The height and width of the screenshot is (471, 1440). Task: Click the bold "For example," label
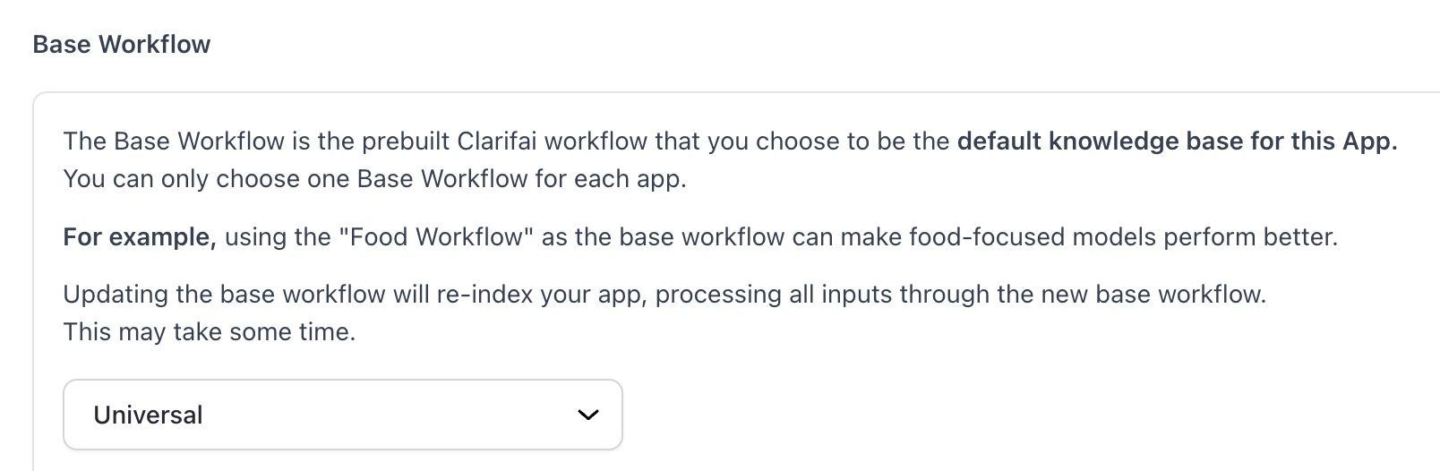tap(140, 237)
